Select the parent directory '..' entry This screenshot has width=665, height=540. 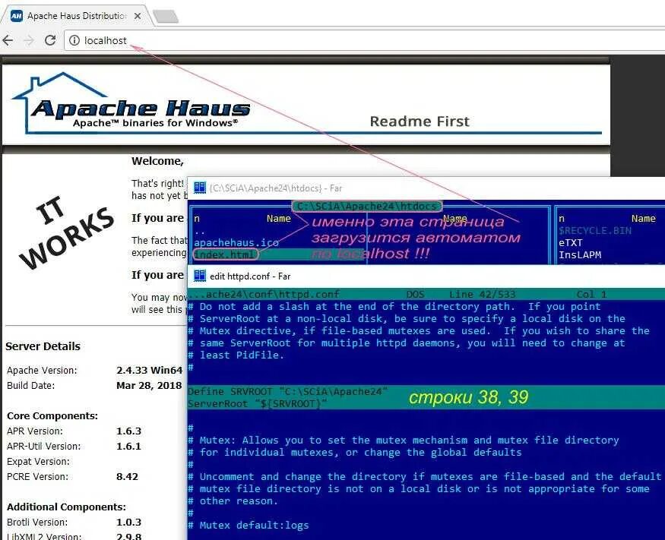199,232
